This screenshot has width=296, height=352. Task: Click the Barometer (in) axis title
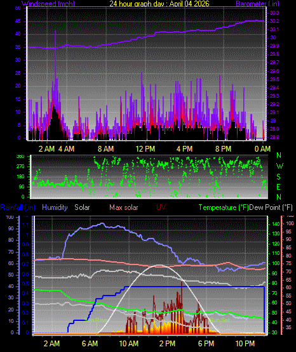[x=257, y=4]
